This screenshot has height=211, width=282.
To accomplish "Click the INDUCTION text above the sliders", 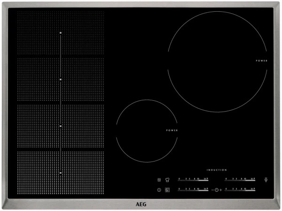I will click(216, 170).
